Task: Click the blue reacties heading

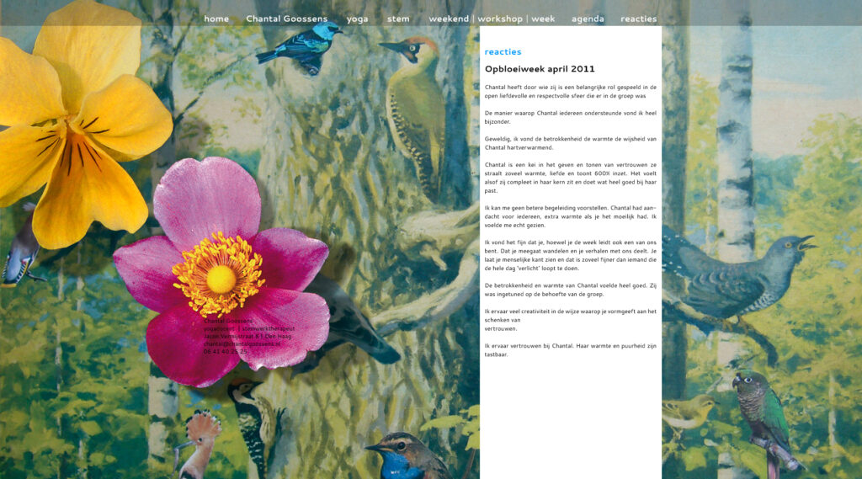Action: pyautogui.click(x=503, y=51)
